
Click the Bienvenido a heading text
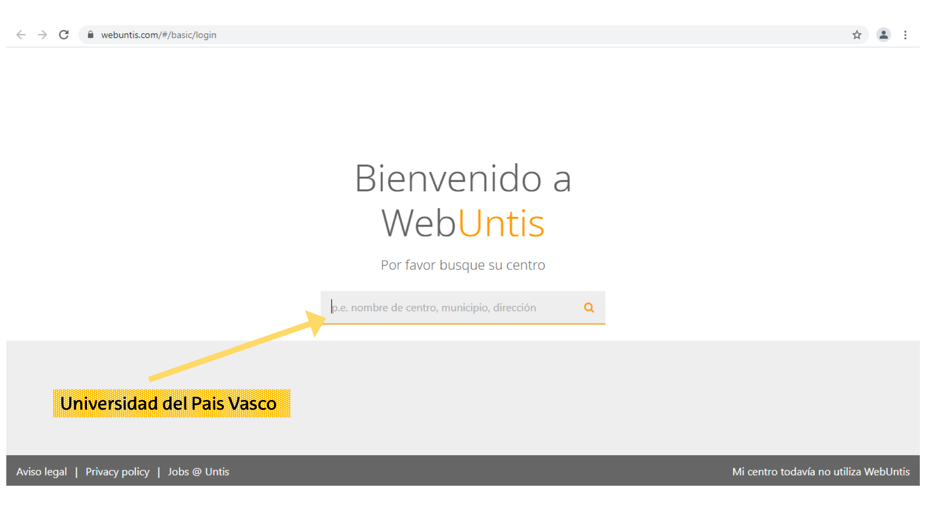(463, 178)
